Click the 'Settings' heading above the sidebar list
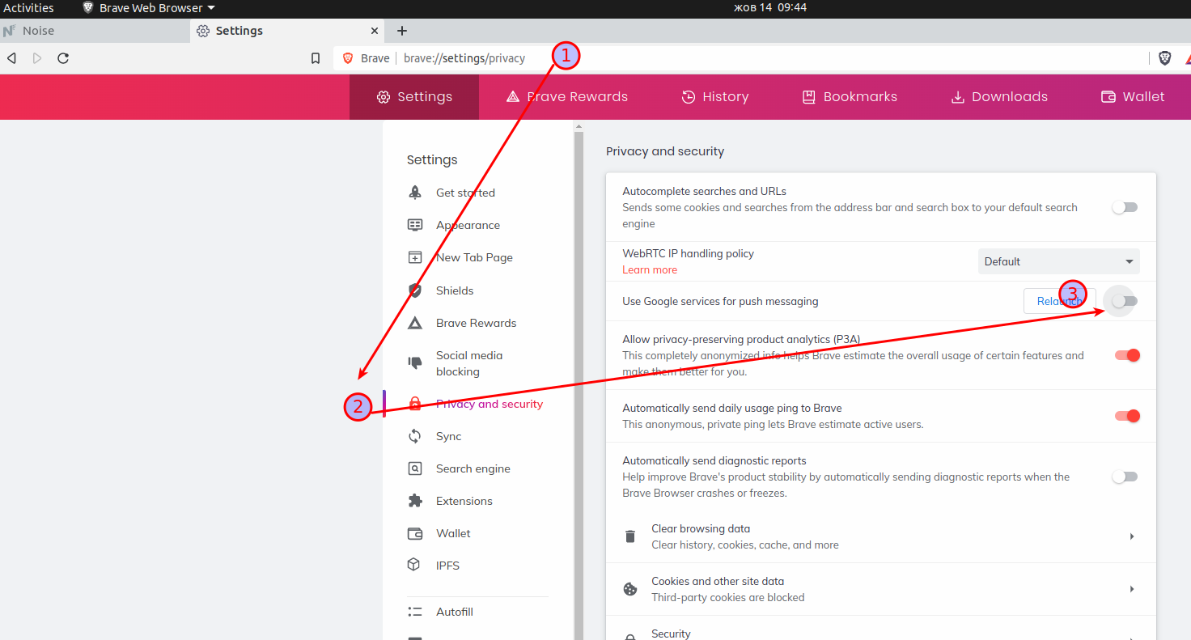Screen dimensions: 1191x640 click(x=432, y=159)
